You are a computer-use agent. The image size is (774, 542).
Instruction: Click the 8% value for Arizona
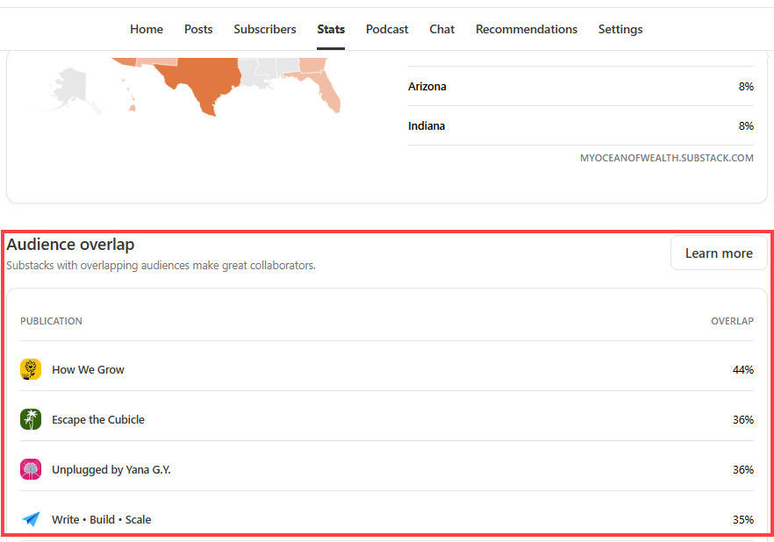[x=746, y=86]
